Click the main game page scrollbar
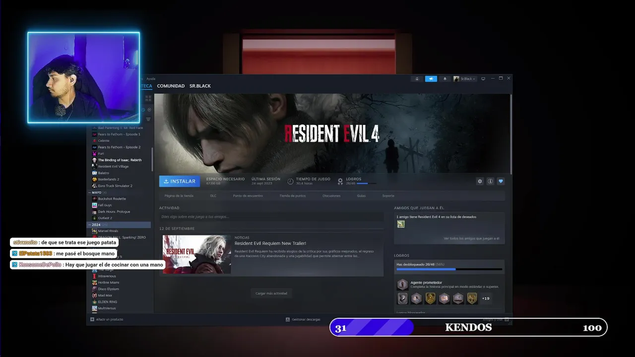The width and height of the screenshot is (635, 357). [x=510, y=134]
